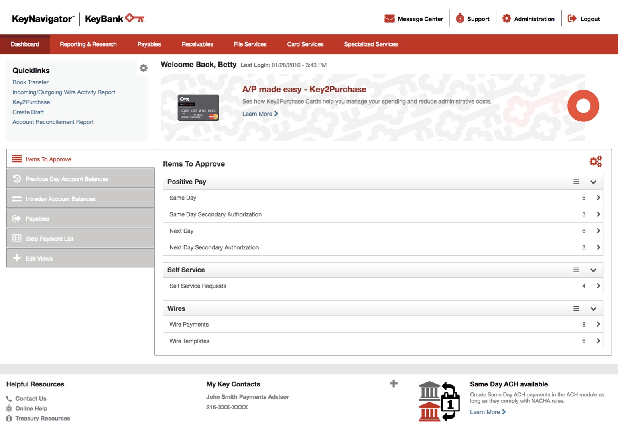Select the Dashboard tab

(x=25, y=44)
